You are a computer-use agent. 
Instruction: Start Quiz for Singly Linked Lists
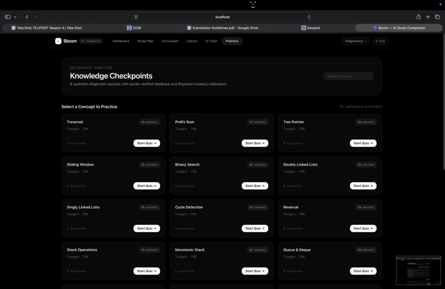(147, 228)
